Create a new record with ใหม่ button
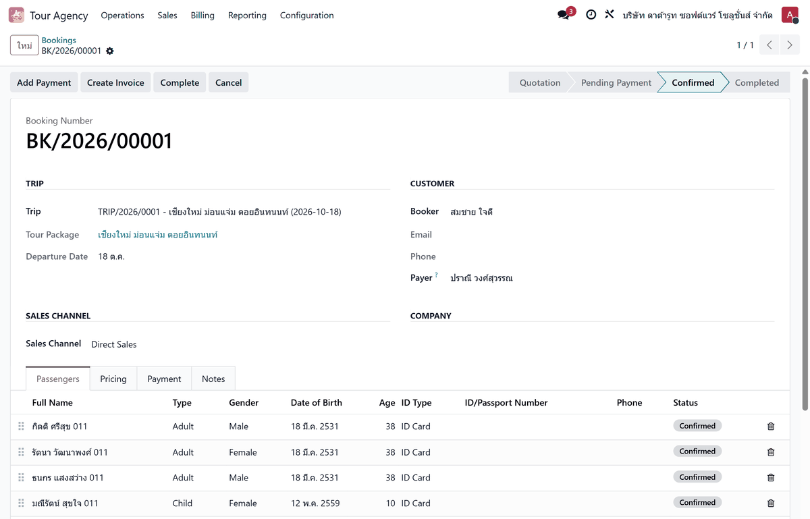Screen dimensions: 810x519 [24, 45]
